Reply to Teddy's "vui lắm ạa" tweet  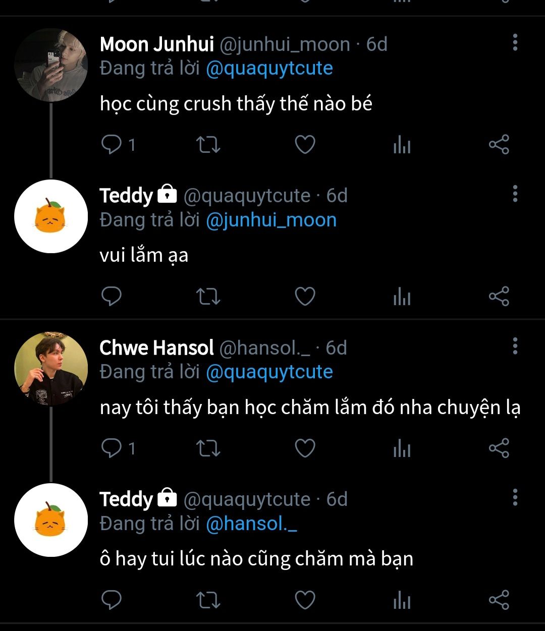click(112, 296)
